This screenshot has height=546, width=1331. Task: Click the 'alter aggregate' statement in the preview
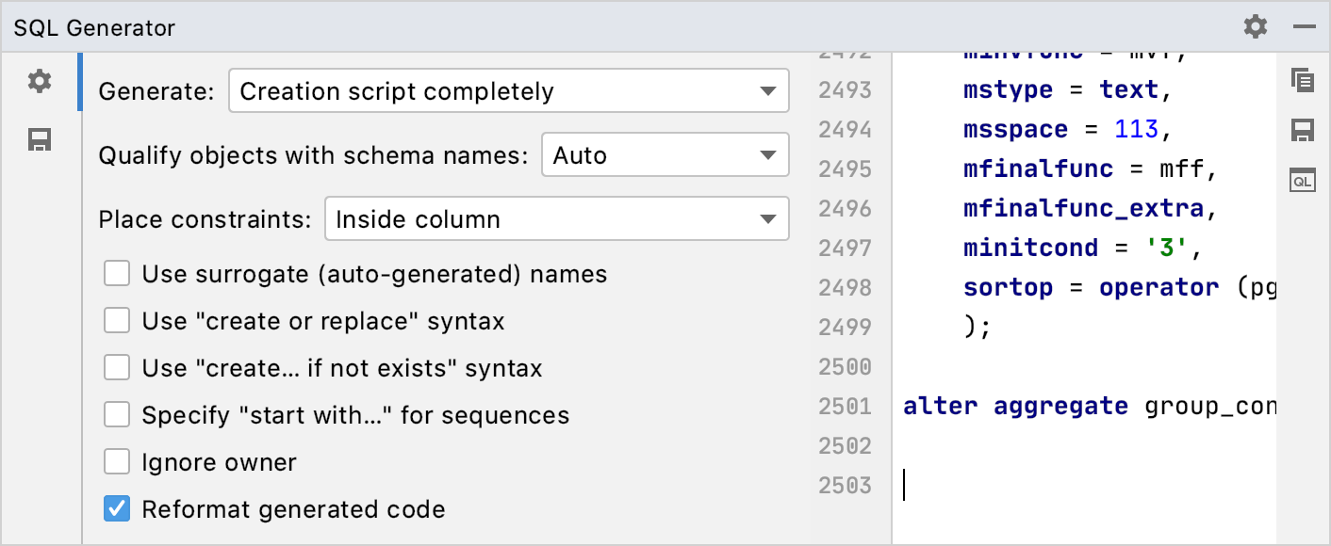[x=1015, y=406]
